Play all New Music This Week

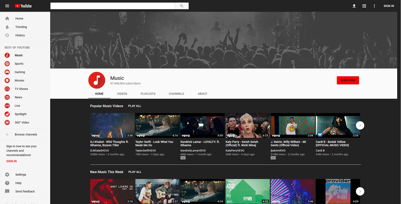tap(135, 172)
